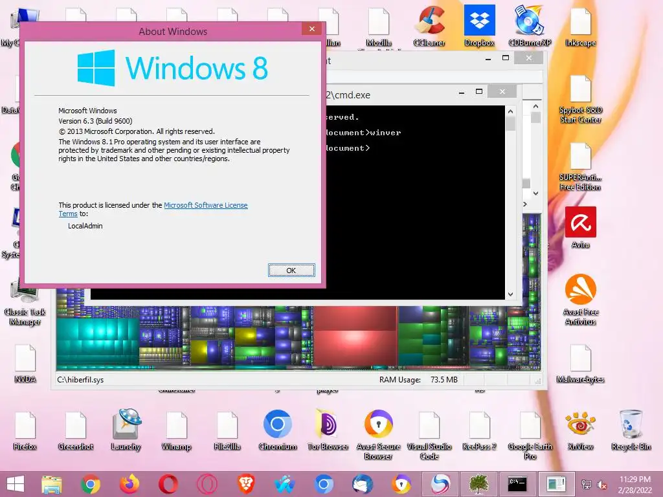Launch Firefox from the taskbar

[129, 484]
